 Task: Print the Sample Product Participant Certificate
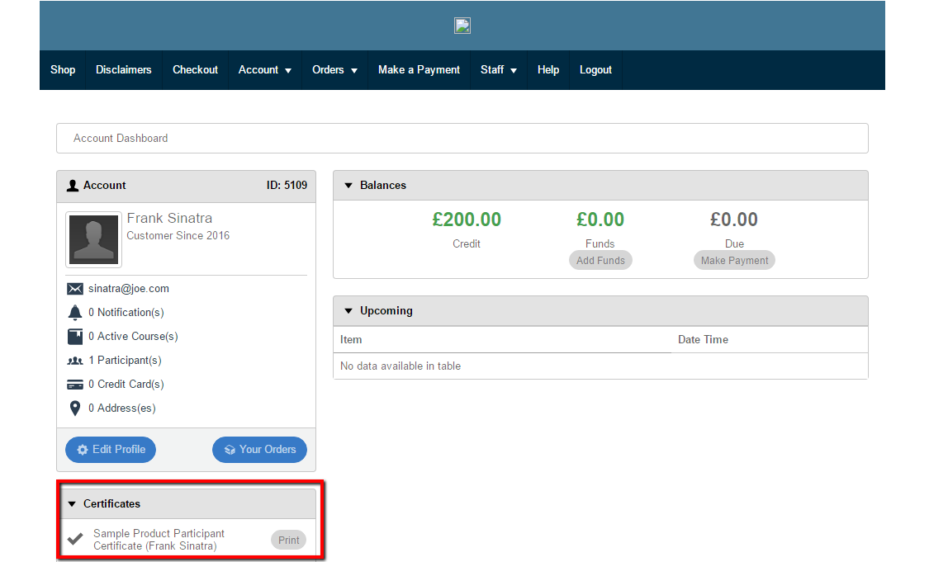click(x=288, y=541)
